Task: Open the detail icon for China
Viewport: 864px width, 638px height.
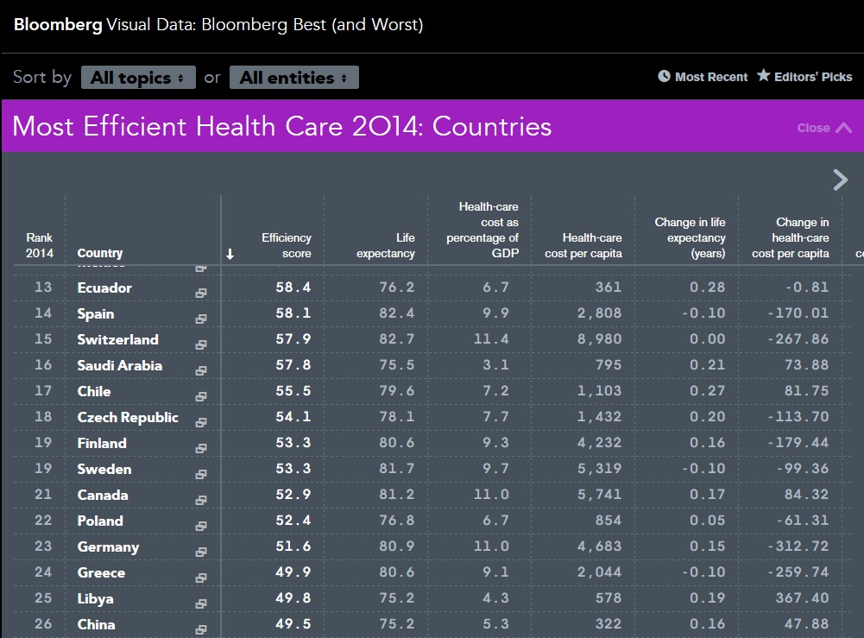Action: point(201,629)
